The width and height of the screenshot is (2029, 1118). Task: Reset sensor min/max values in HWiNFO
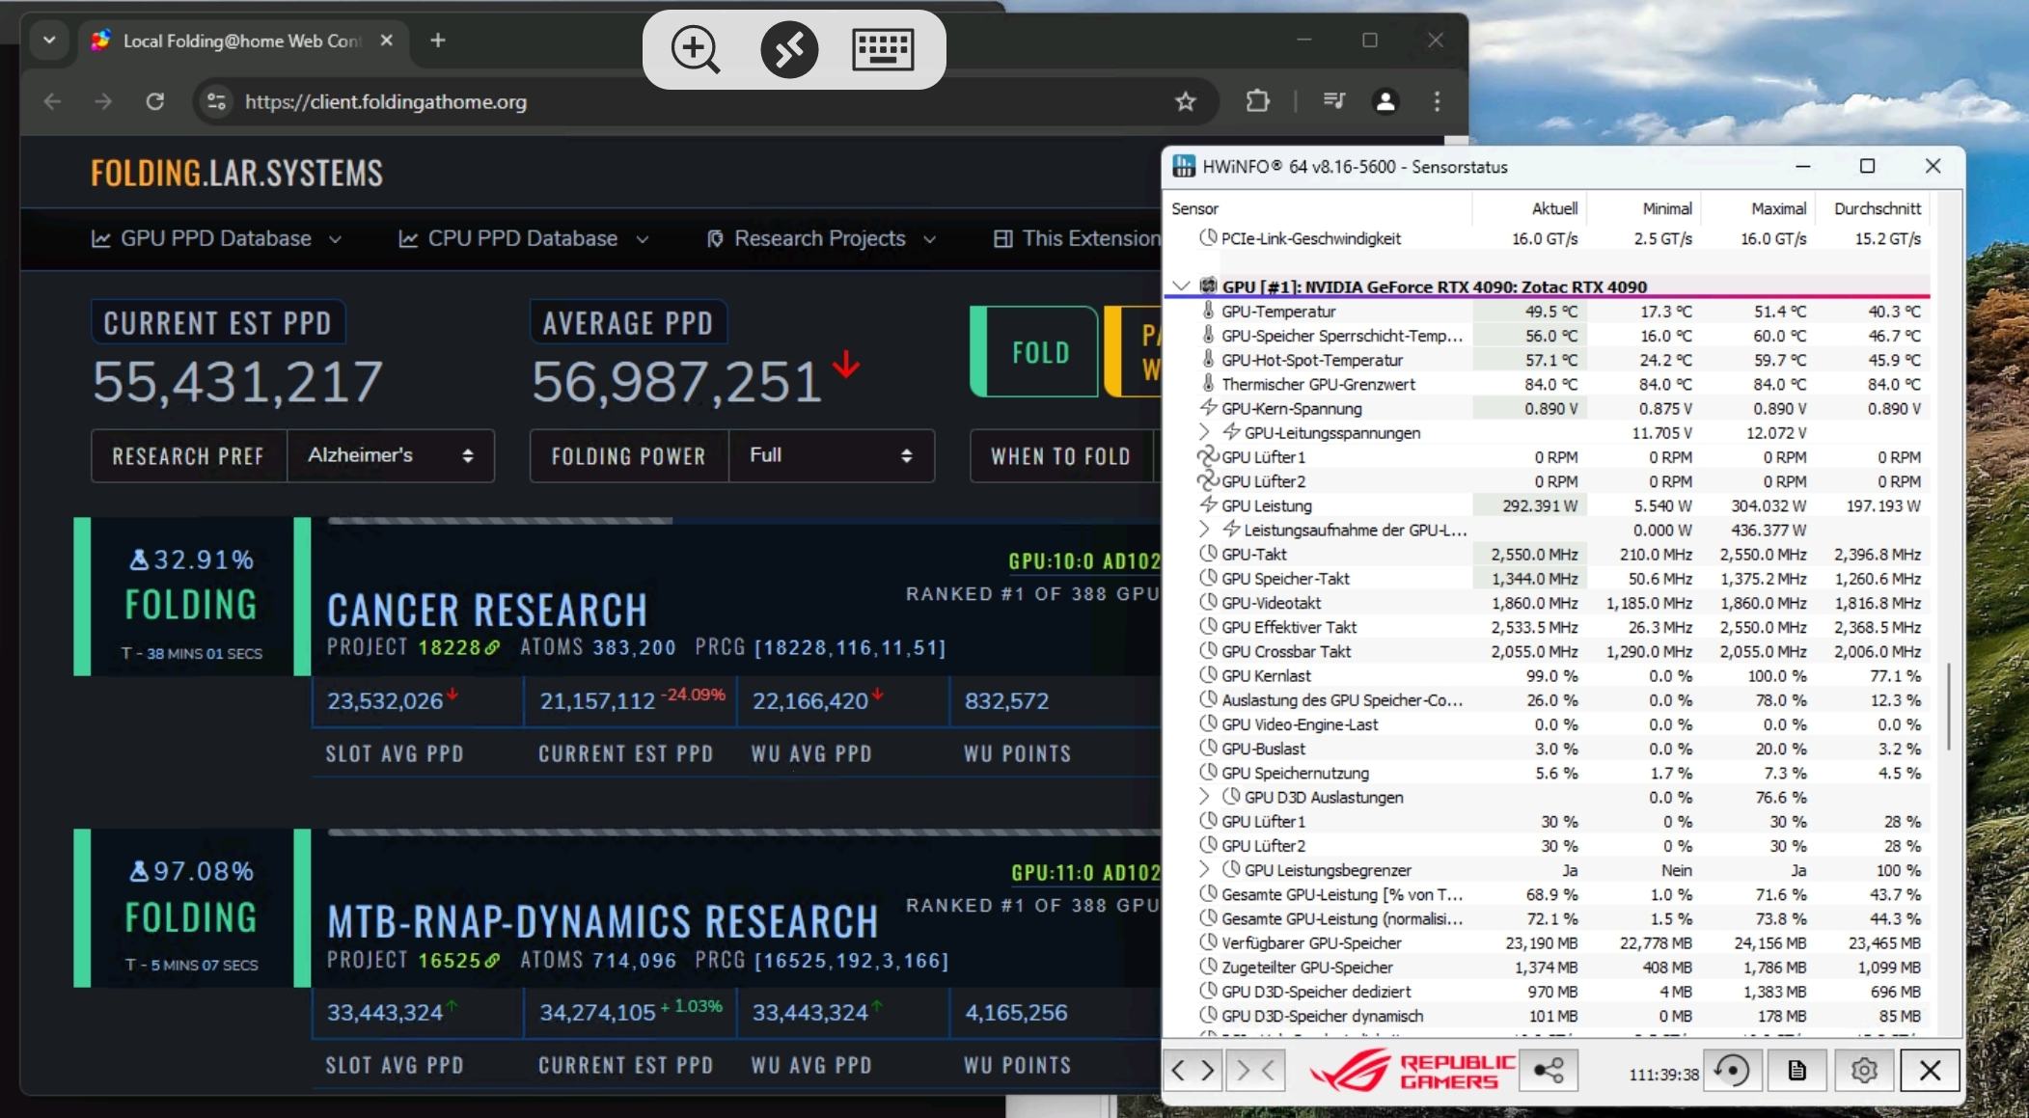[1732, 1071]
